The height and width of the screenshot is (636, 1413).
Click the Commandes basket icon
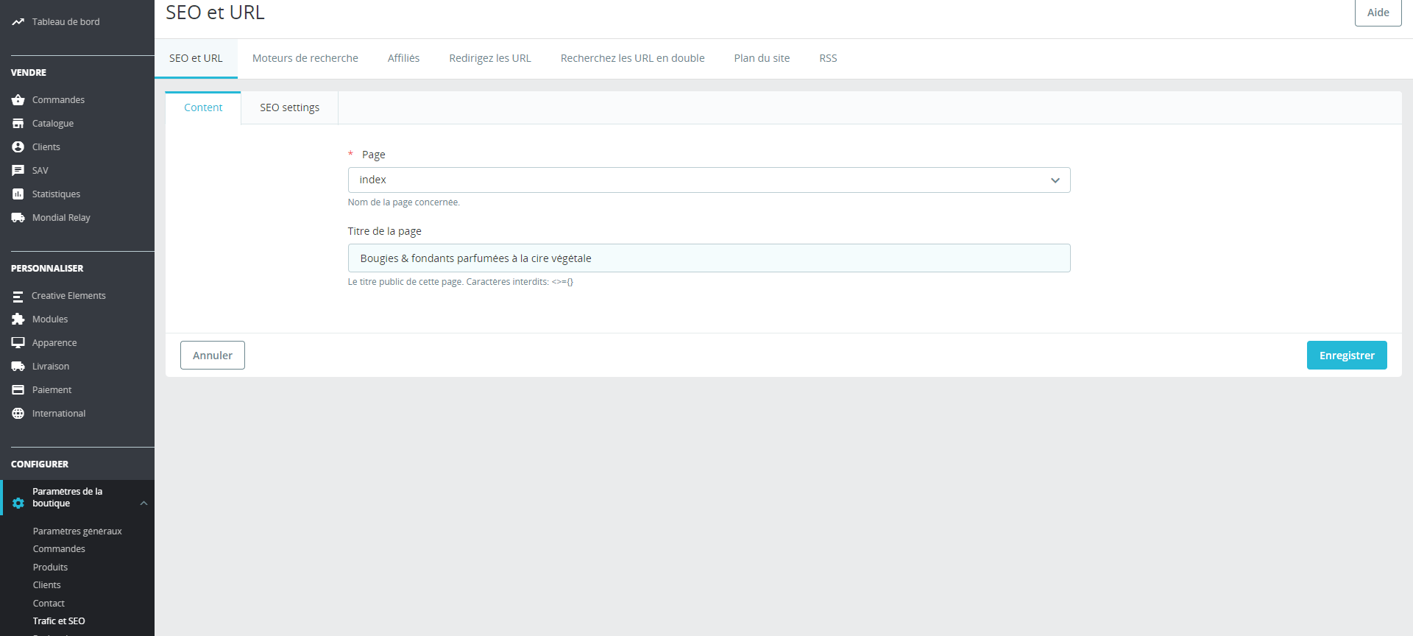18,100
